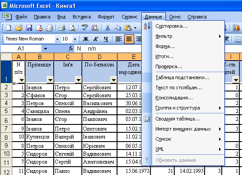Open the Прізвище column filter dropdown
The height and width of the screenshot is (175, 242).
(50, 80)
